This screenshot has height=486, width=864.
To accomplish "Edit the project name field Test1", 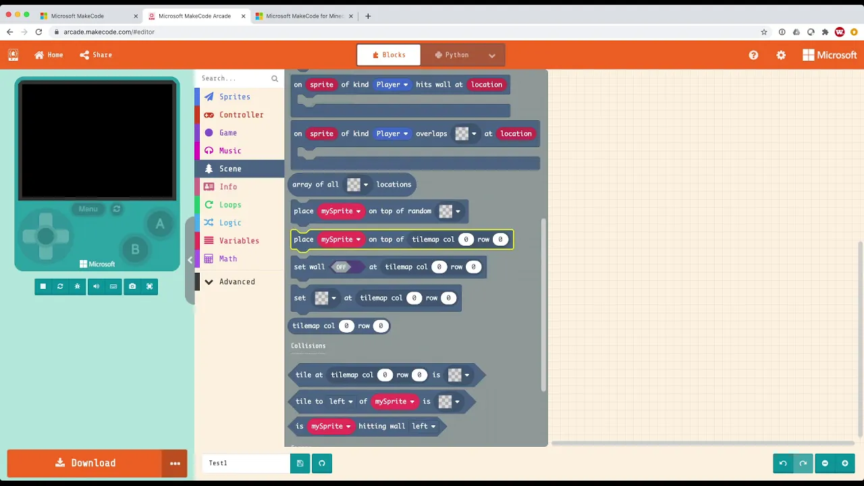I will click(246, 463).
